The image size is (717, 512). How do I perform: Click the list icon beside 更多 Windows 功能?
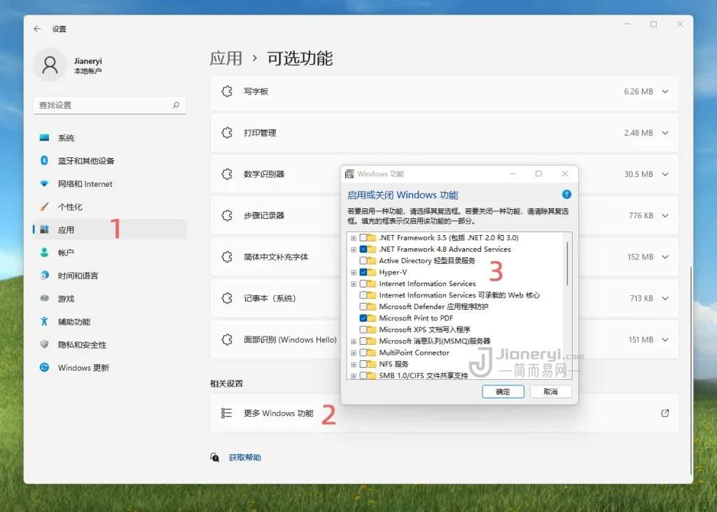227,413
